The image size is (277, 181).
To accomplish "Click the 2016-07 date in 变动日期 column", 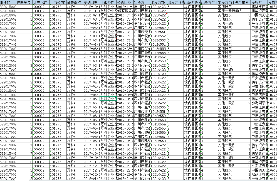I will point(91,15).
